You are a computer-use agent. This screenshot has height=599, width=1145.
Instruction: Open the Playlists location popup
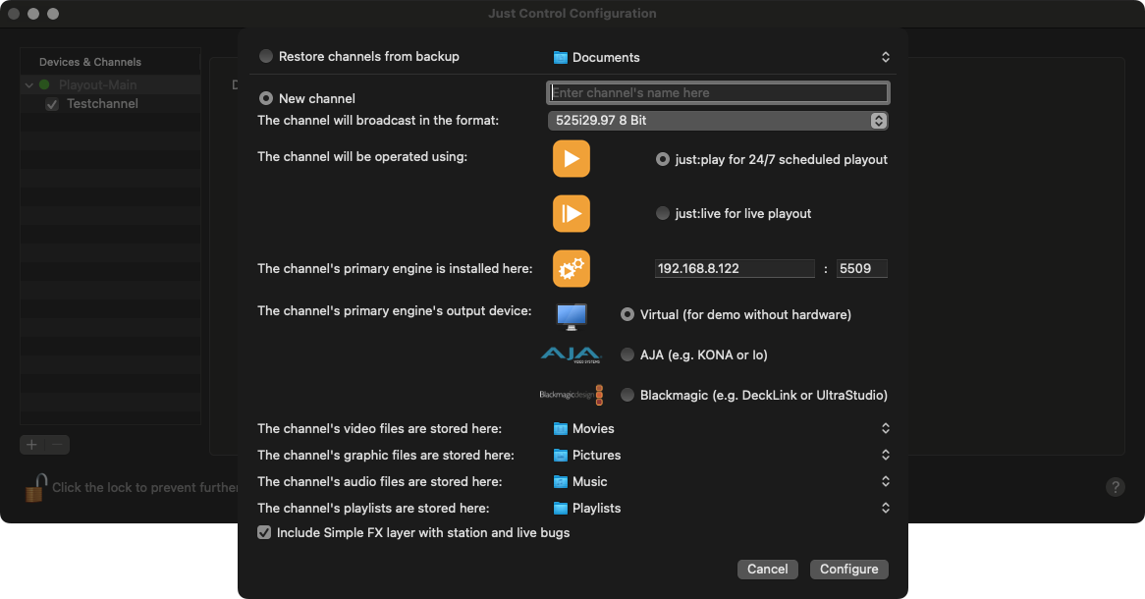(x=722, y=508)
